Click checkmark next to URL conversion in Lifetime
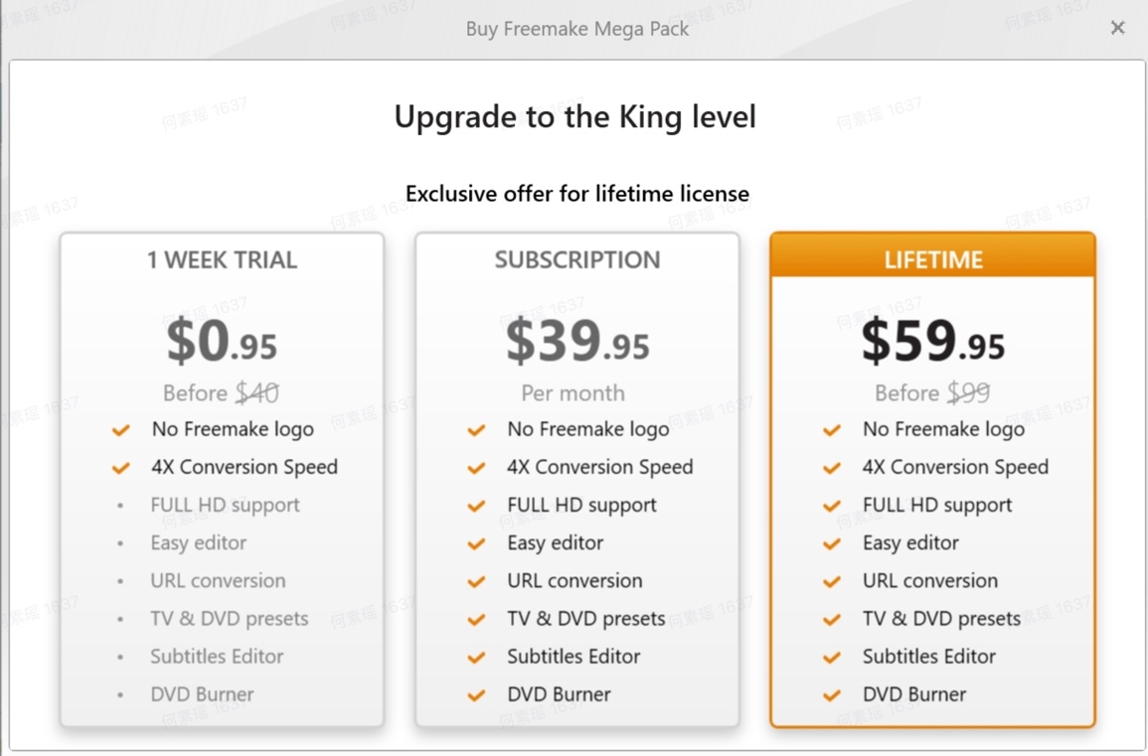The width and height of the screenshot is (1148, 756). pos(832,582)
